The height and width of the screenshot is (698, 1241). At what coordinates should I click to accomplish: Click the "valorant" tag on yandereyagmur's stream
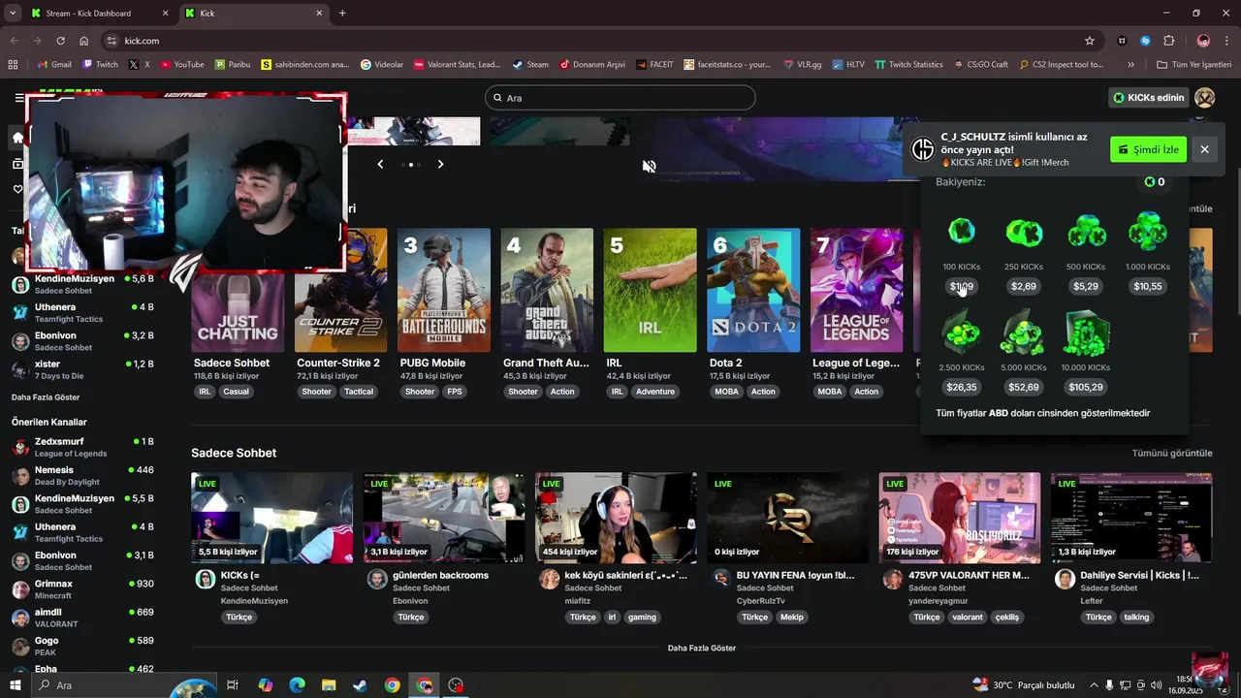tap(967, 617)
